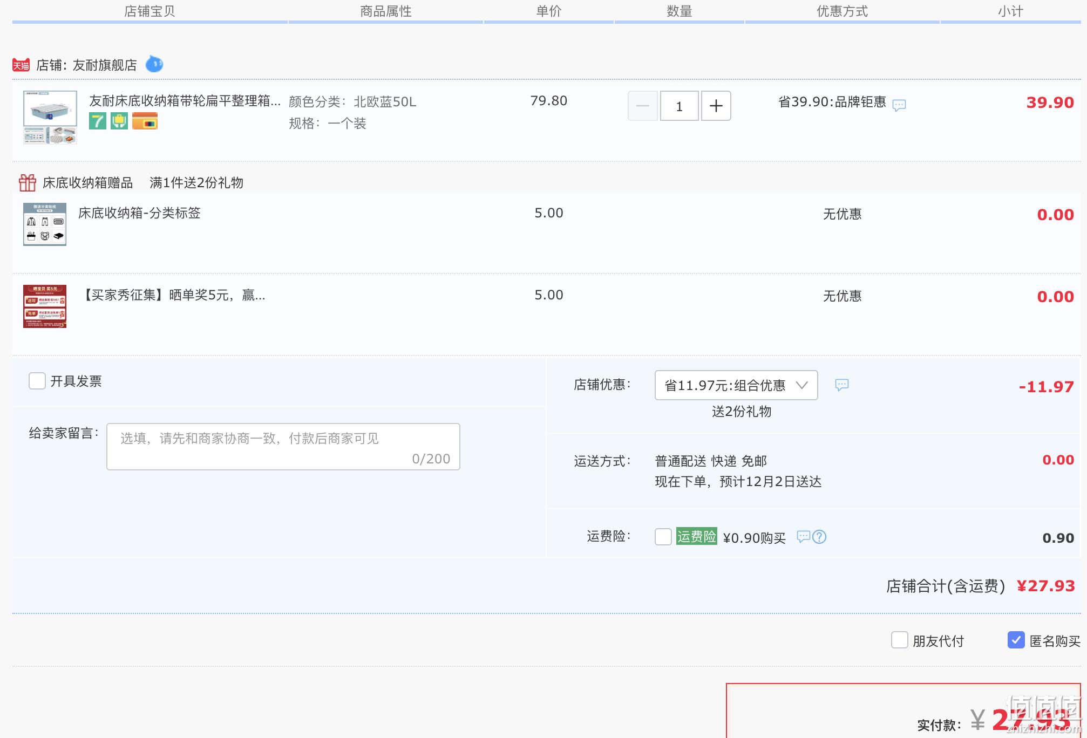Open the blue Wangwang chat icon beside 友耐旗舰店

coord(154,64)
